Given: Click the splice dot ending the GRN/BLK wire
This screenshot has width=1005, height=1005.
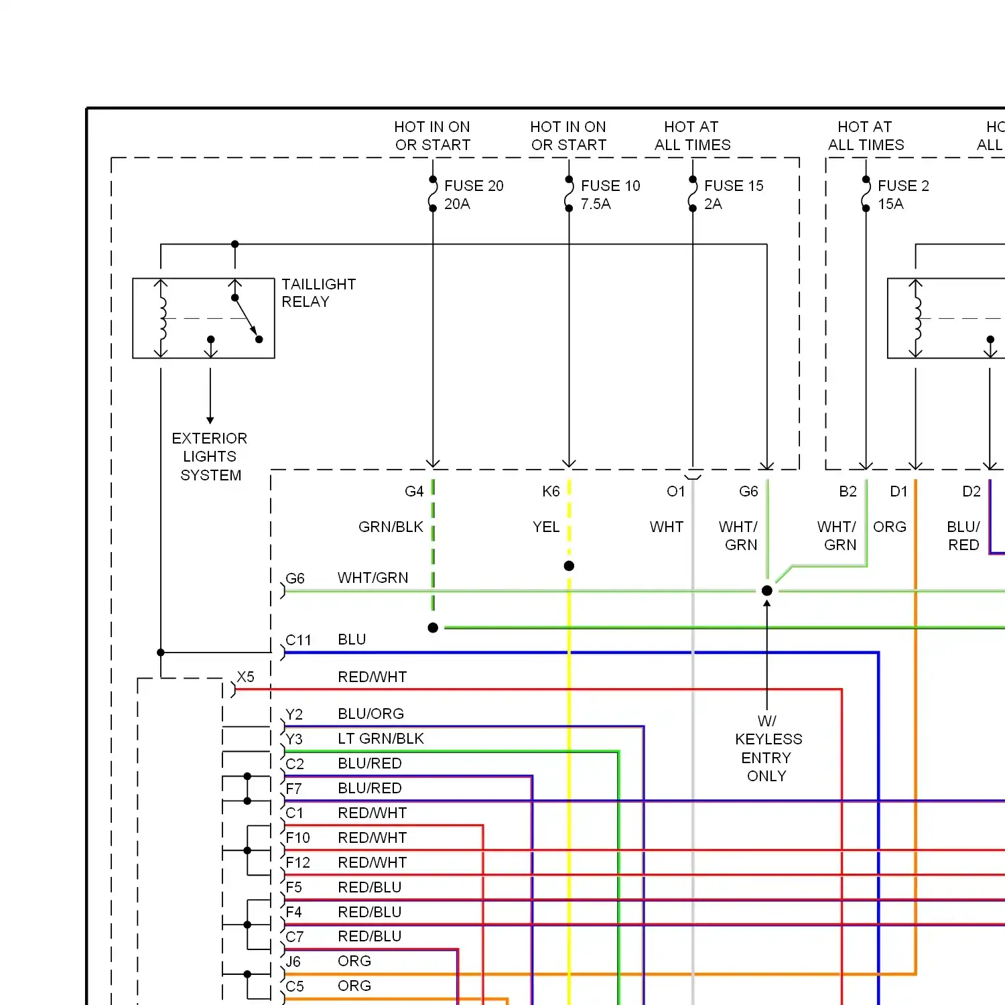Looking at the screenshot, I should (433, 628).
